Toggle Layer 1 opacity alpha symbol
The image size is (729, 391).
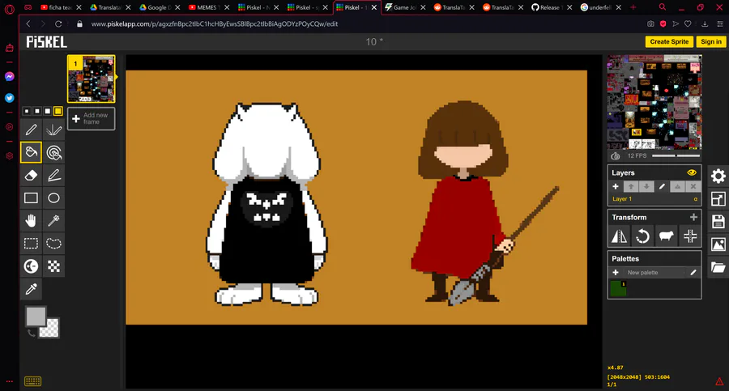click(x=696, y=199)
